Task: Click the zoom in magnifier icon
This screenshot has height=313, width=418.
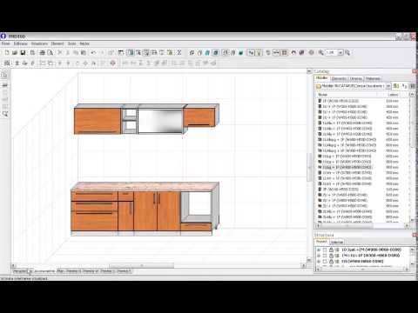Action: [x=320, y=52]
